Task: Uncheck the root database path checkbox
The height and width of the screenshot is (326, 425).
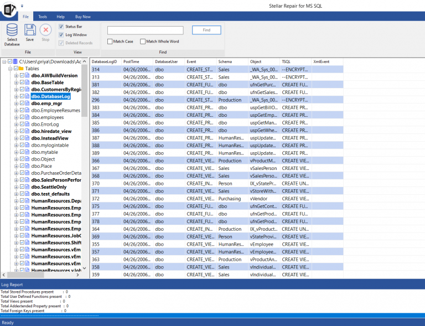Action: pyautogui.click(x=10, y=61)
